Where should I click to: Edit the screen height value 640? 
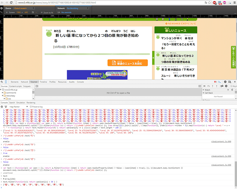tap(26, 12)
